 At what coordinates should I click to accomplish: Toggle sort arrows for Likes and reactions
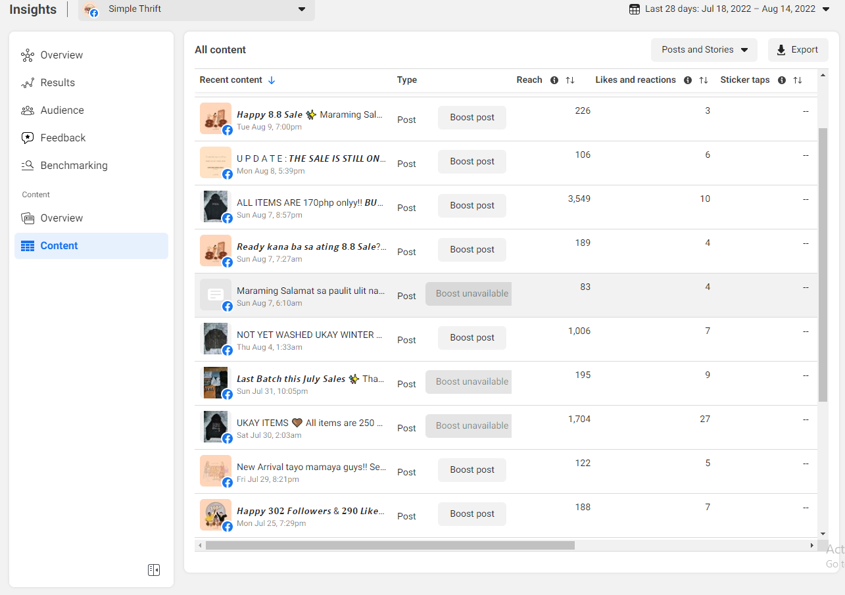coord(704,80)
